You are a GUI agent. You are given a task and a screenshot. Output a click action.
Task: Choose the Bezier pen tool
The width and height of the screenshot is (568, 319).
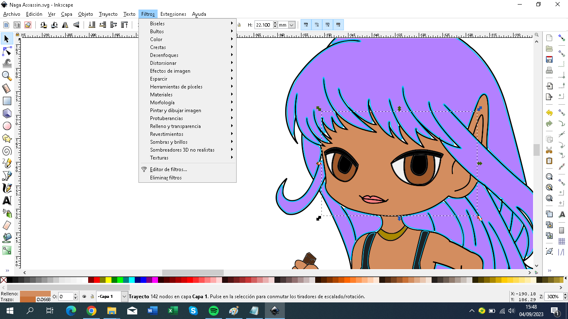[7, 176]
